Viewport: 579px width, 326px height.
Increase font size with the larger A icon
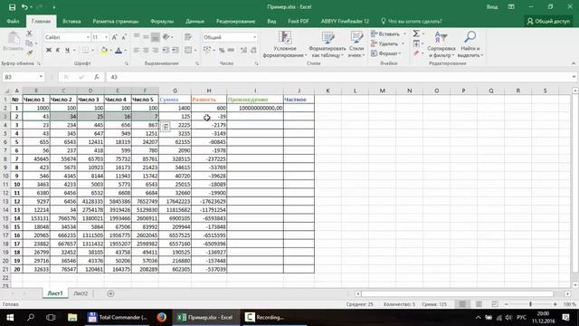pos(115,37)
